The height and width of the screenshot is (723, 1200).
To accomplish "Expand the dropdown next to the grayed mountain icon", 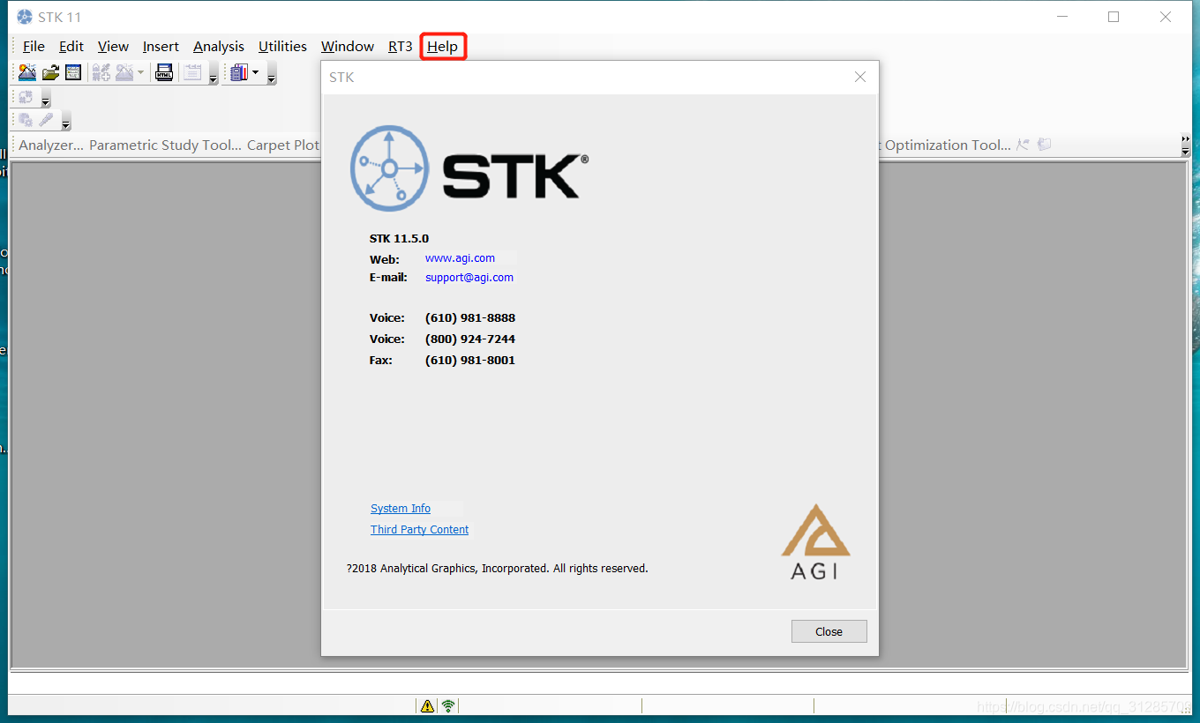I will click(140, 71).
